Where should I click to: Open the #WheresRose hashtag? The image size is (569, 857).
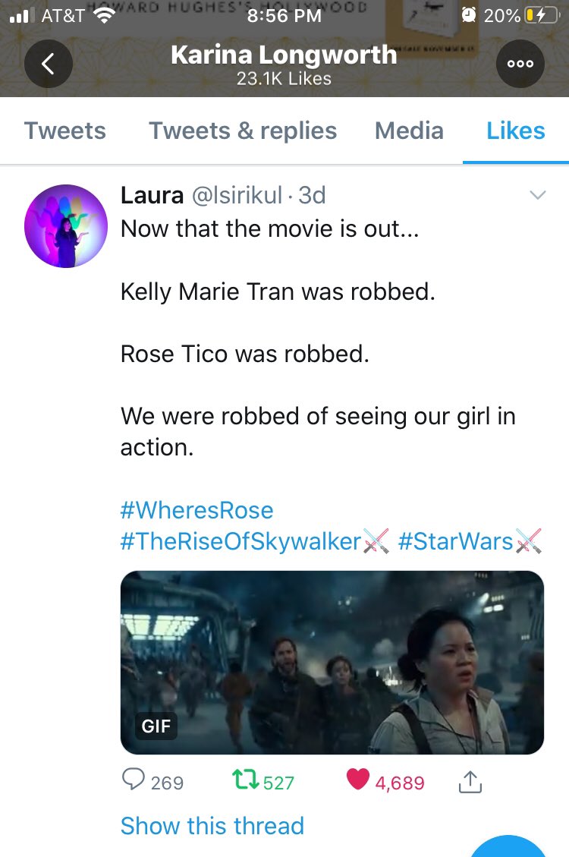coord(196,509)
